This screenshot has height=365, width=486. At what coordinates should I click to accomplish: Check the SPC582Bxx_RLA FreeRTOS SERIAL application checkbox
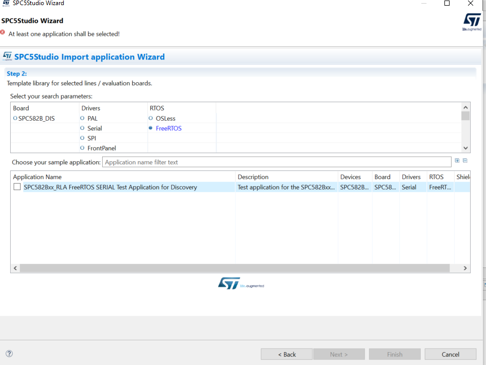click(x=16, y=187)
